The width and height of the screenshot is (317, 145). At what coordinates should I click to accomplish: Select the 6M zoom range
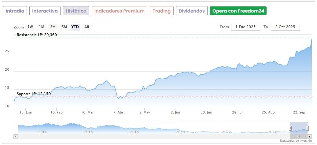click(64, 27)
